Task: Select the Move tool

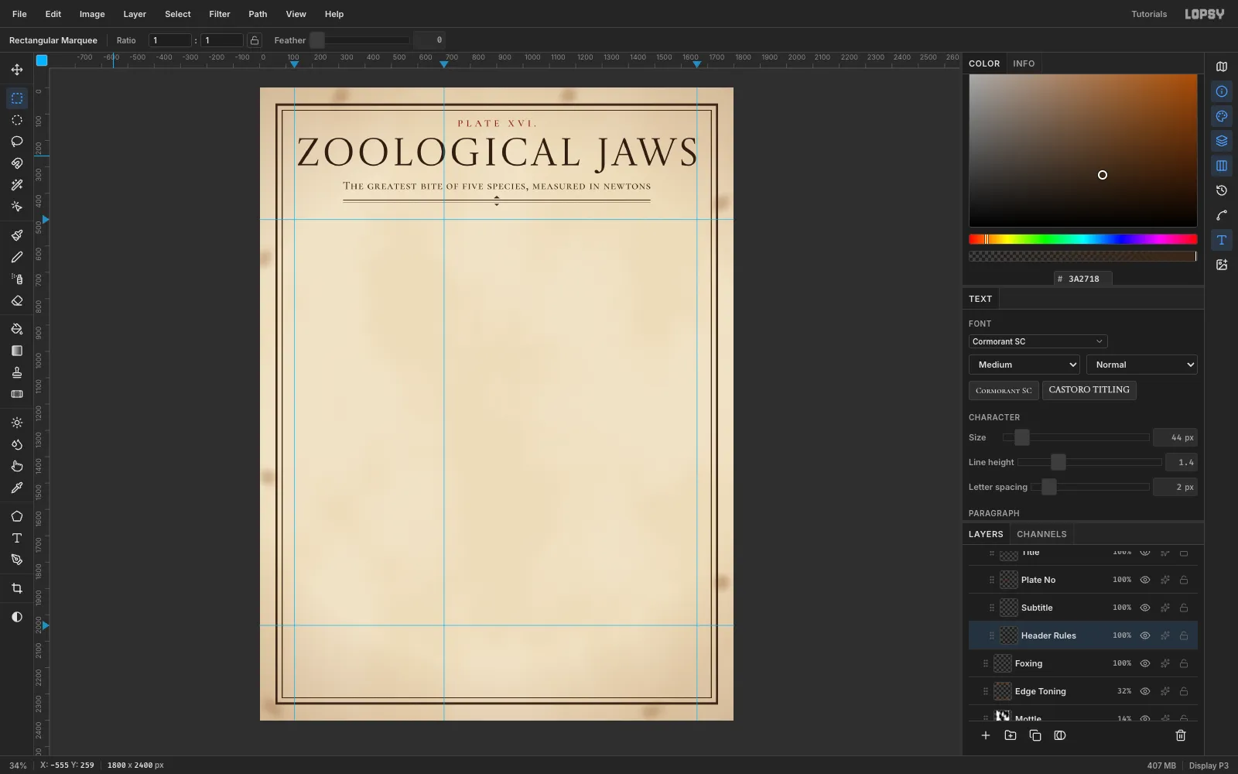Action: tap(17, 70)
